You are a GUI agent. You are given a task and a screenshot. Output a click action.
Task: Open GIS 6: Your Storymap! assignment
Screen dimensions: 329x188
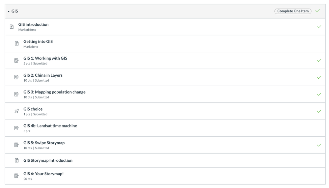pos(43,174)
